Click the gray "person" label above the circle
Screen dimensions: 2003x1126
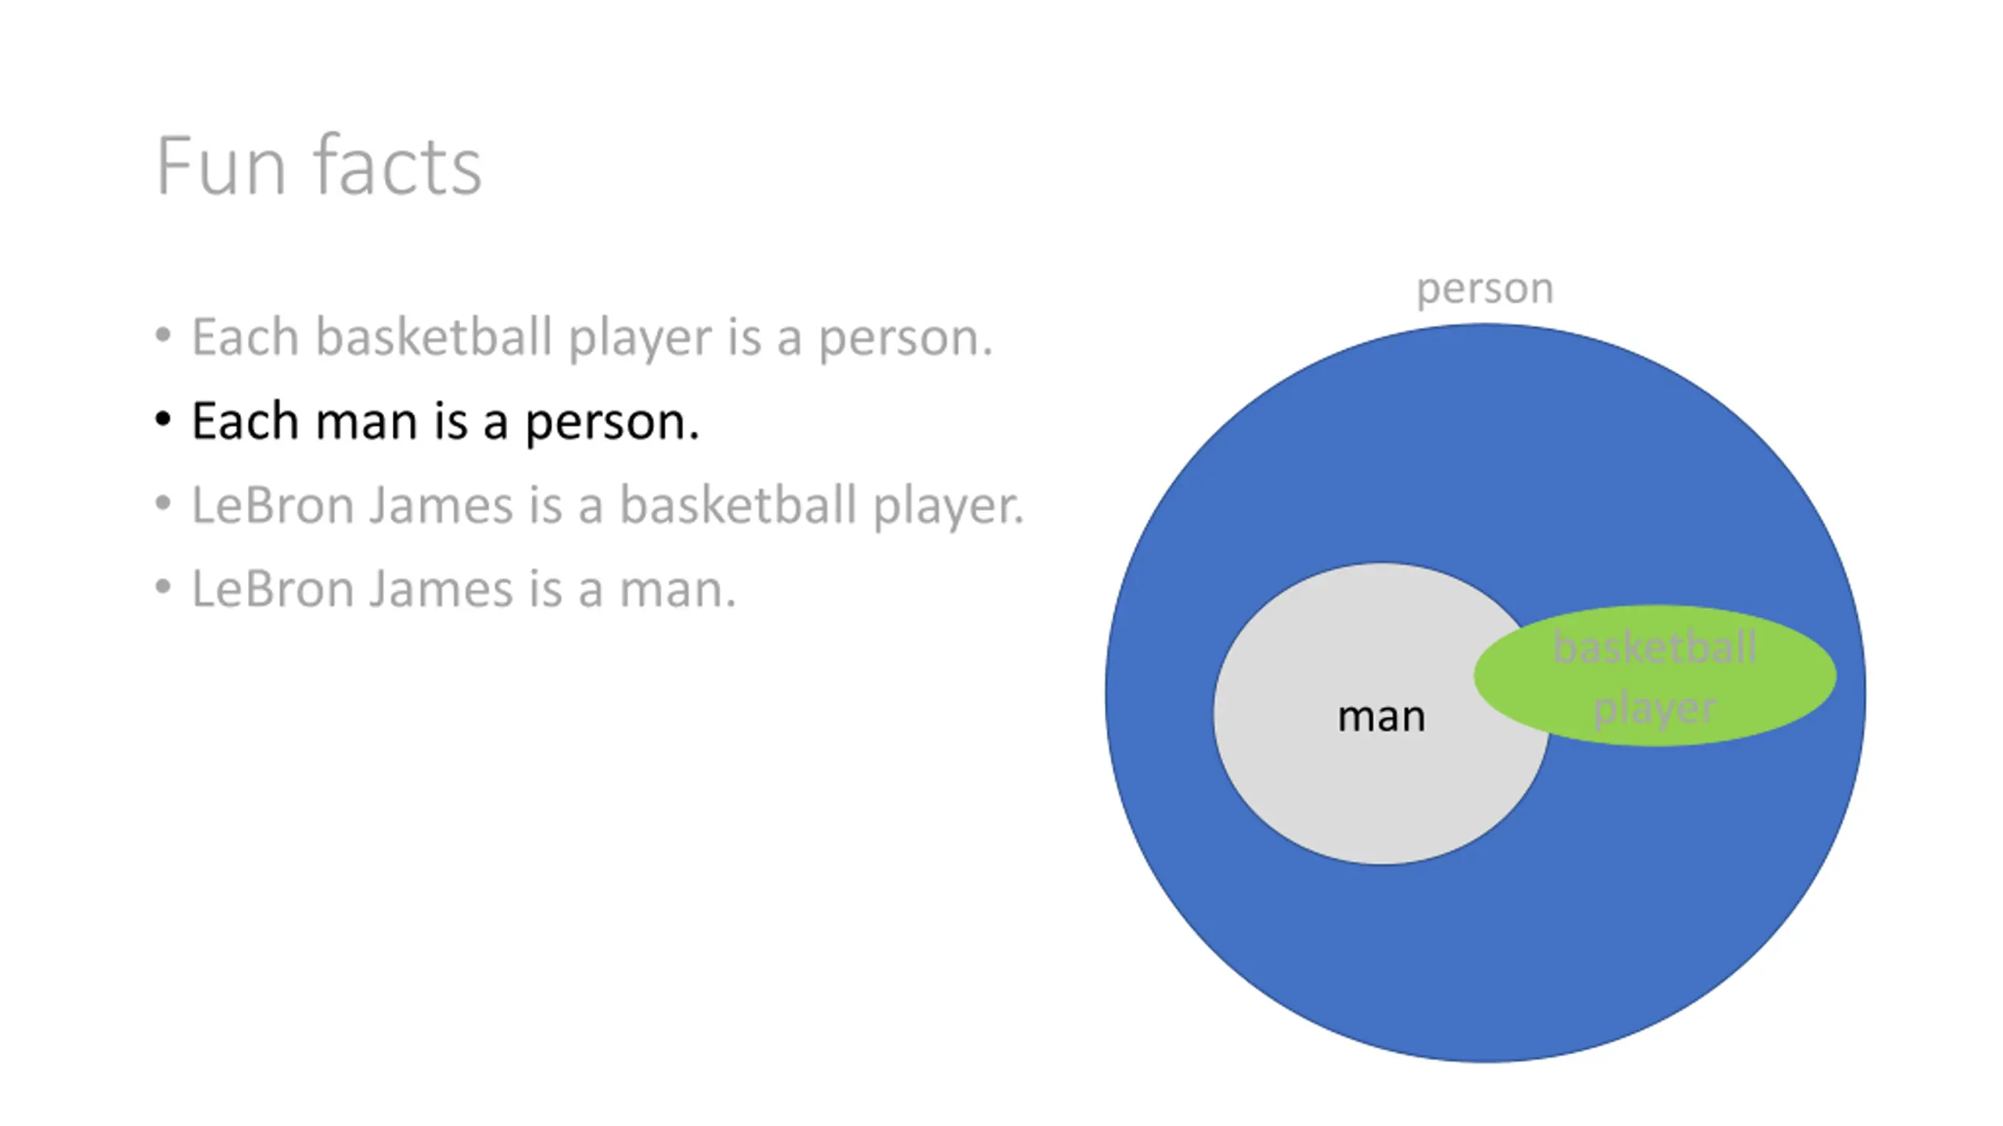1485,290
